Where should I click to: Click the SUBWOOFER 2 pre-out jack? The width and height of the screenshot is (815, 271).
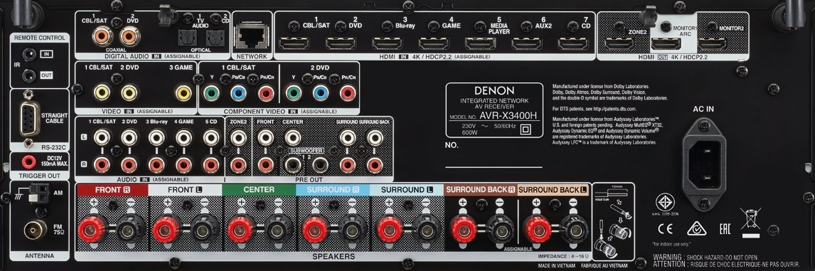(319, 166)
